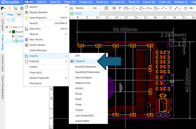
Task: Open the Normal routing mode dropdown
Action: 82,8
